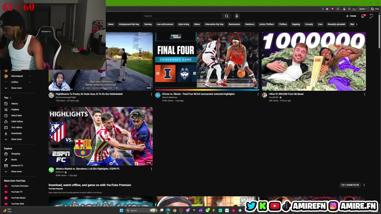Open the Windows Start menu
The height and width of the screenshot is (214, 381).
121,210
